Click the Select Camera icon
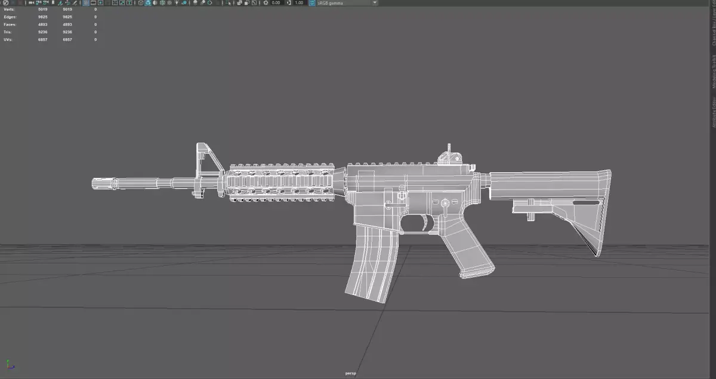 click(x=30, y=3)
